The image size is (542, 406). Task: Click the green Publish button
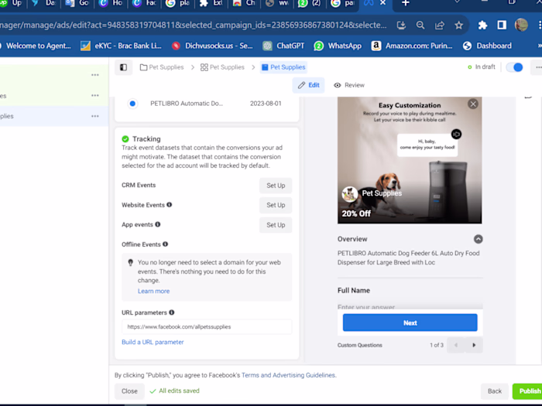coord(530,391)
